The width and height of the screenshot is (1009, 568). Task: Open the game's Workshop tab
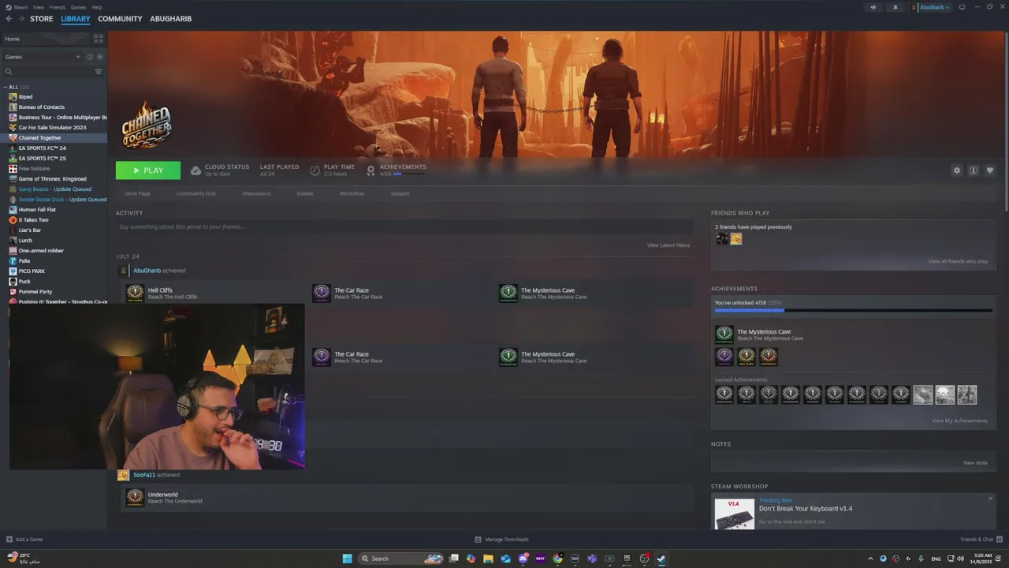pyautogui.click(x=352, y=193)
